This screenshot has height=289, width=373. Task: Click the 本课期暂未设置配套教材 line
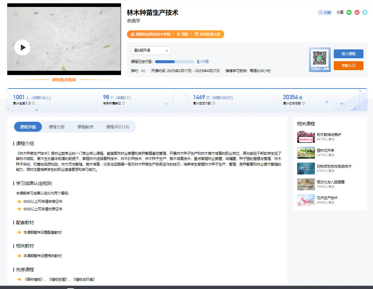tap(42, 232)
